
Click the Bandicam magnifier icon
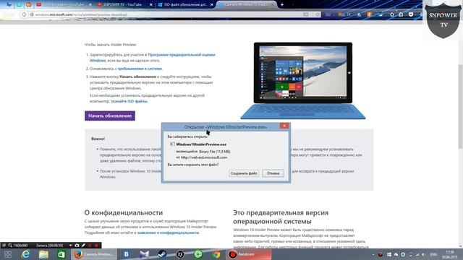pyautogui.click(x=10, y=246)
